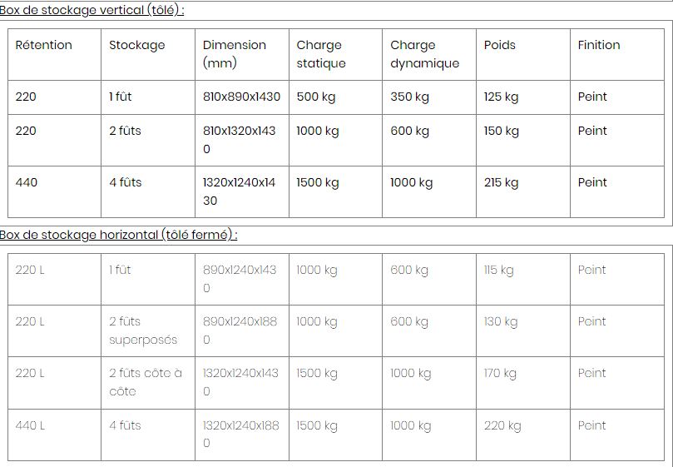The width and height of the screenshot is (673, 467).
Task: Click the 500 kg static load cell
Action: pos(316,97)
